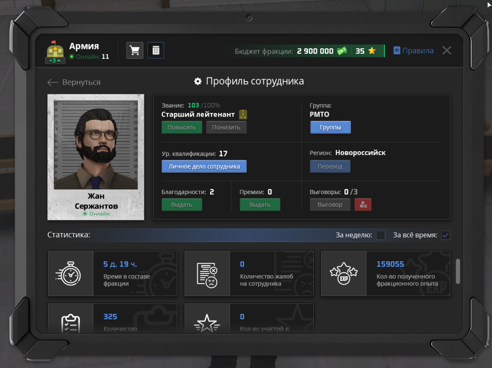Click the Количество жалоб на сотрудника label
Viewport: 492px width, 368px height.
tap(266, 280)
